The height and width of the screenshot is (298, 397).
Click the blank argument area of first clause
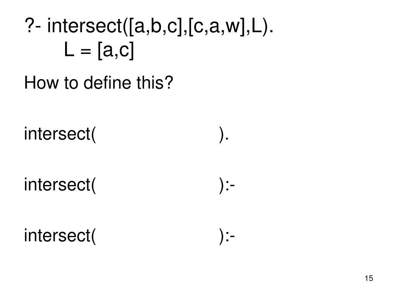[x=157, y=134]
